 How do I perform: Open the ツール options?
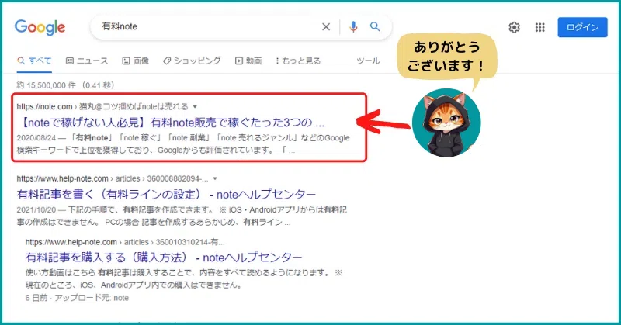tap(368, 61)
